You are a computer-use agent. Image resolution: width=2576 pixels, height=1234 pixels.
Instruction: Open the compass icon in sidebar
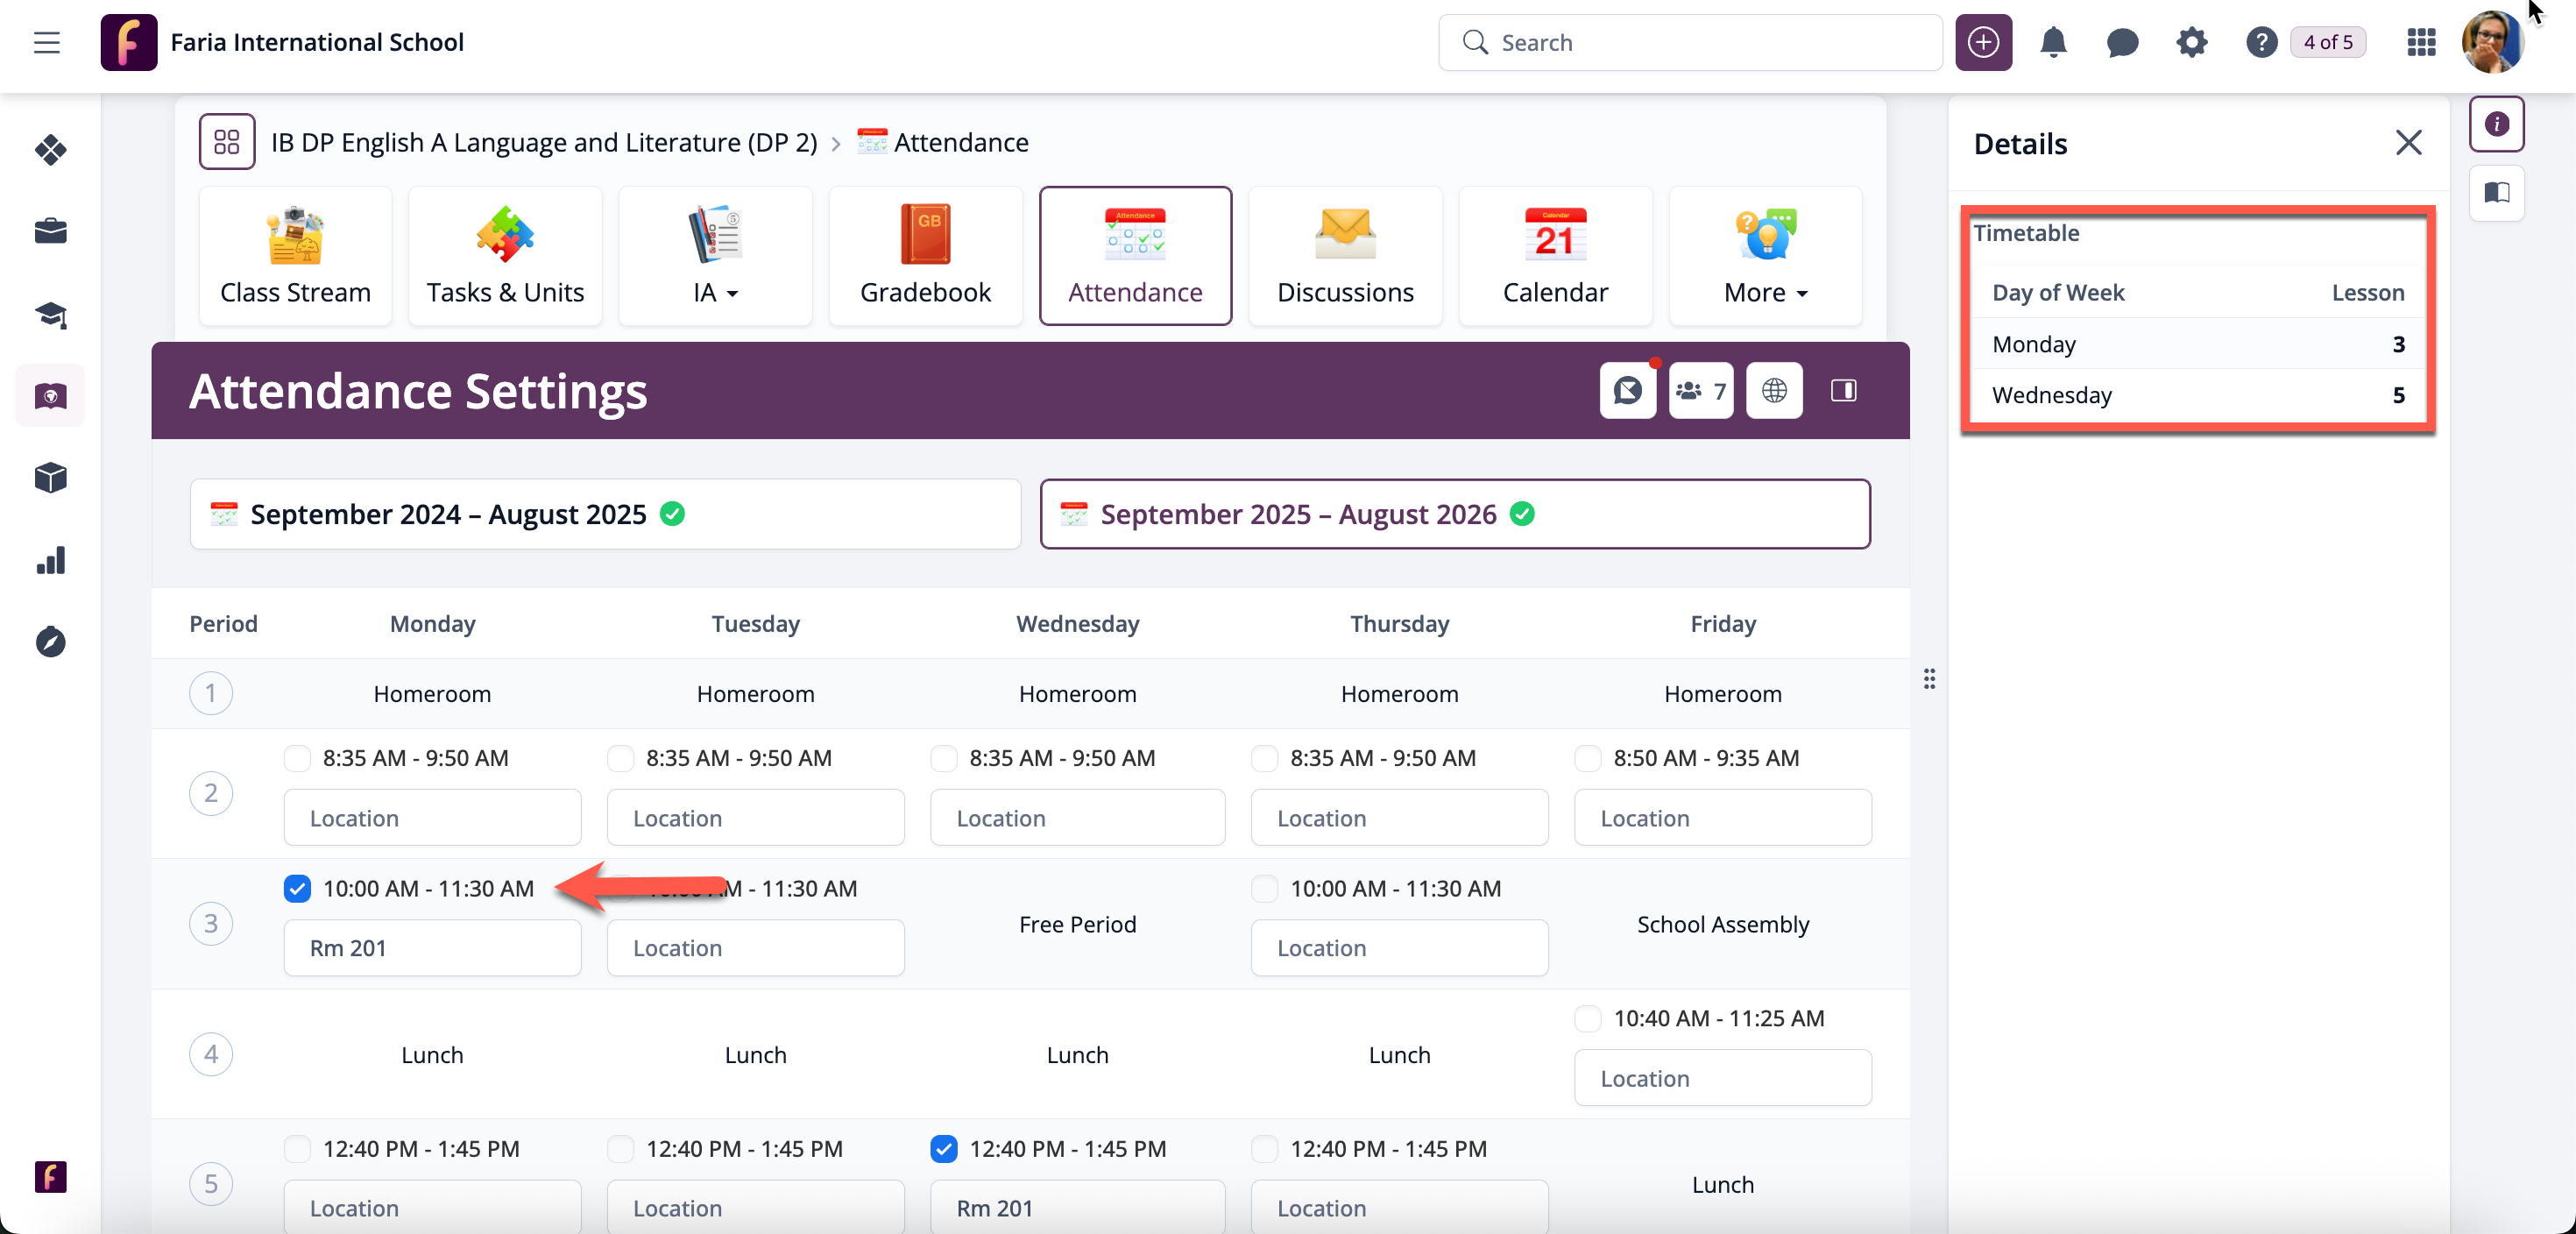click(x=51, y=642)
